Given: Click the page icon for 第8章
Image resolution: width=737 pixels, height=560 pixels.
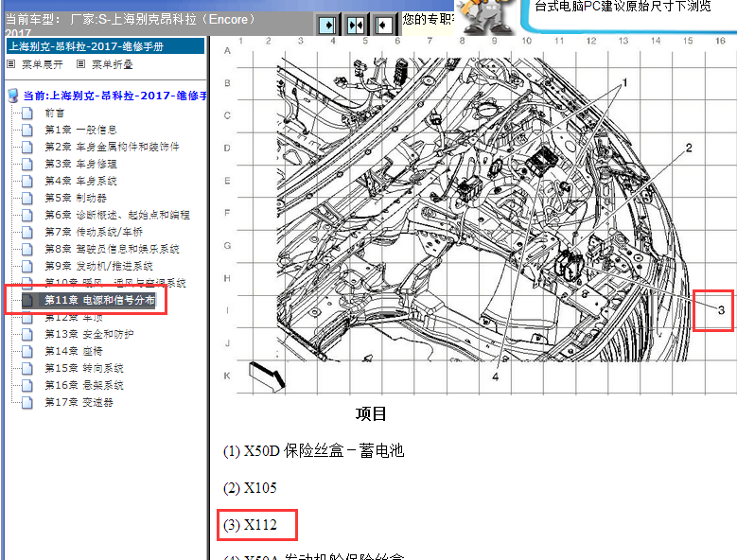Looking at the screenshot, I should pyautogui.click(x=27, y=249).
